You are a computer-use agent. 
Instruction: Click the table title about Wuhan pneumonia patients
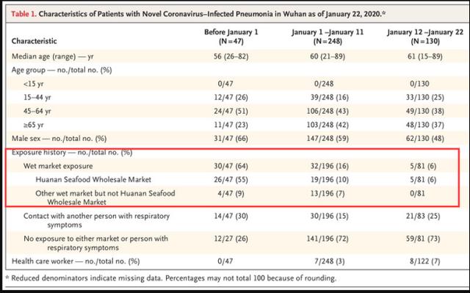(212, 14)
